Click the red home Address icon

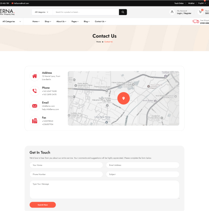click(x=35, y=76)
